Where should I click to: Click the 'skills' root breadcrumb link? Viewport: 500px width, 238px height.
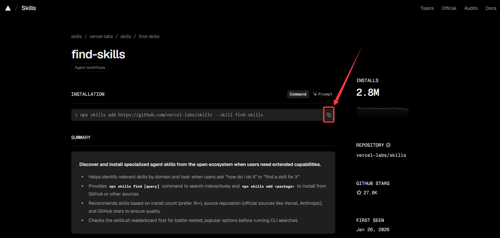pos(77,36)
